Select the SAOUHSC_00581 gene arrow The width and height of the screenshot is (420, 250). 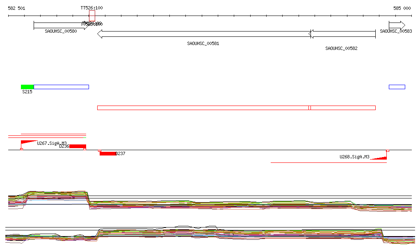point(205,34)
